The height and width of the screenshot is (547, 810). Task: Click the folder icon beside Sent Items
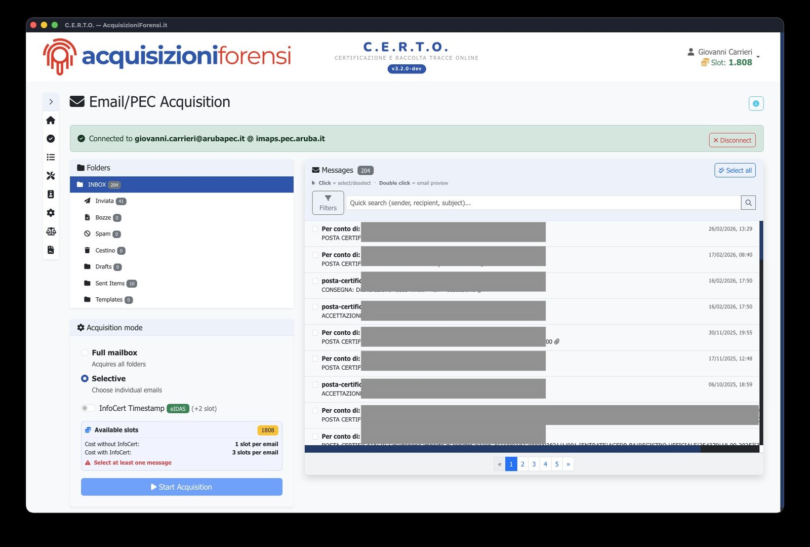tap(87, 283)
